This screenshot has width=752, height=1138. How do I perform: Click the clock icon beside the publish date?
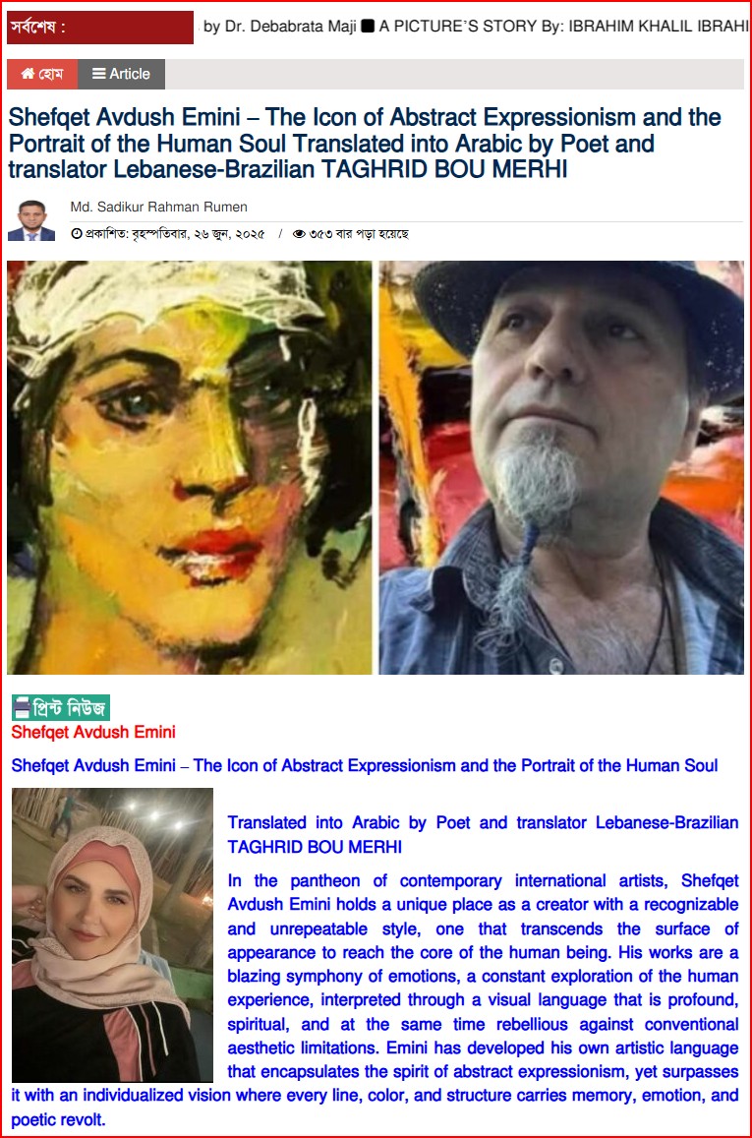76,234
